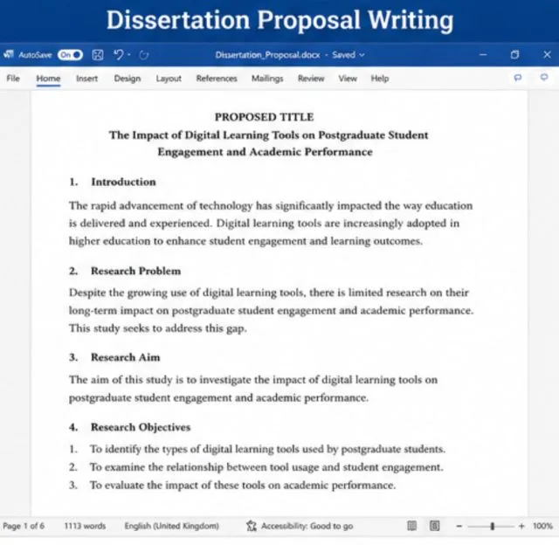Click the PROPOSED TITLE heading

264,117
